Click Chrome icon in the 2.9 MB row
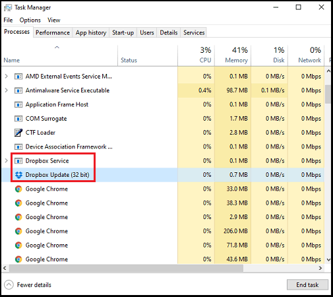The image size is (333, 297). [x=18, y=217]
